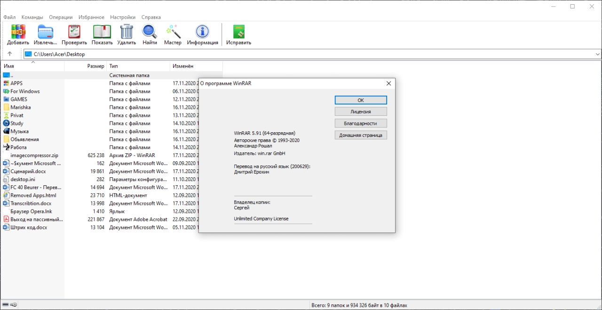Screen dimensions: 602x310
Task: Click the Проверить (Test) toolbar icon
Action: [x=74, y=32]
